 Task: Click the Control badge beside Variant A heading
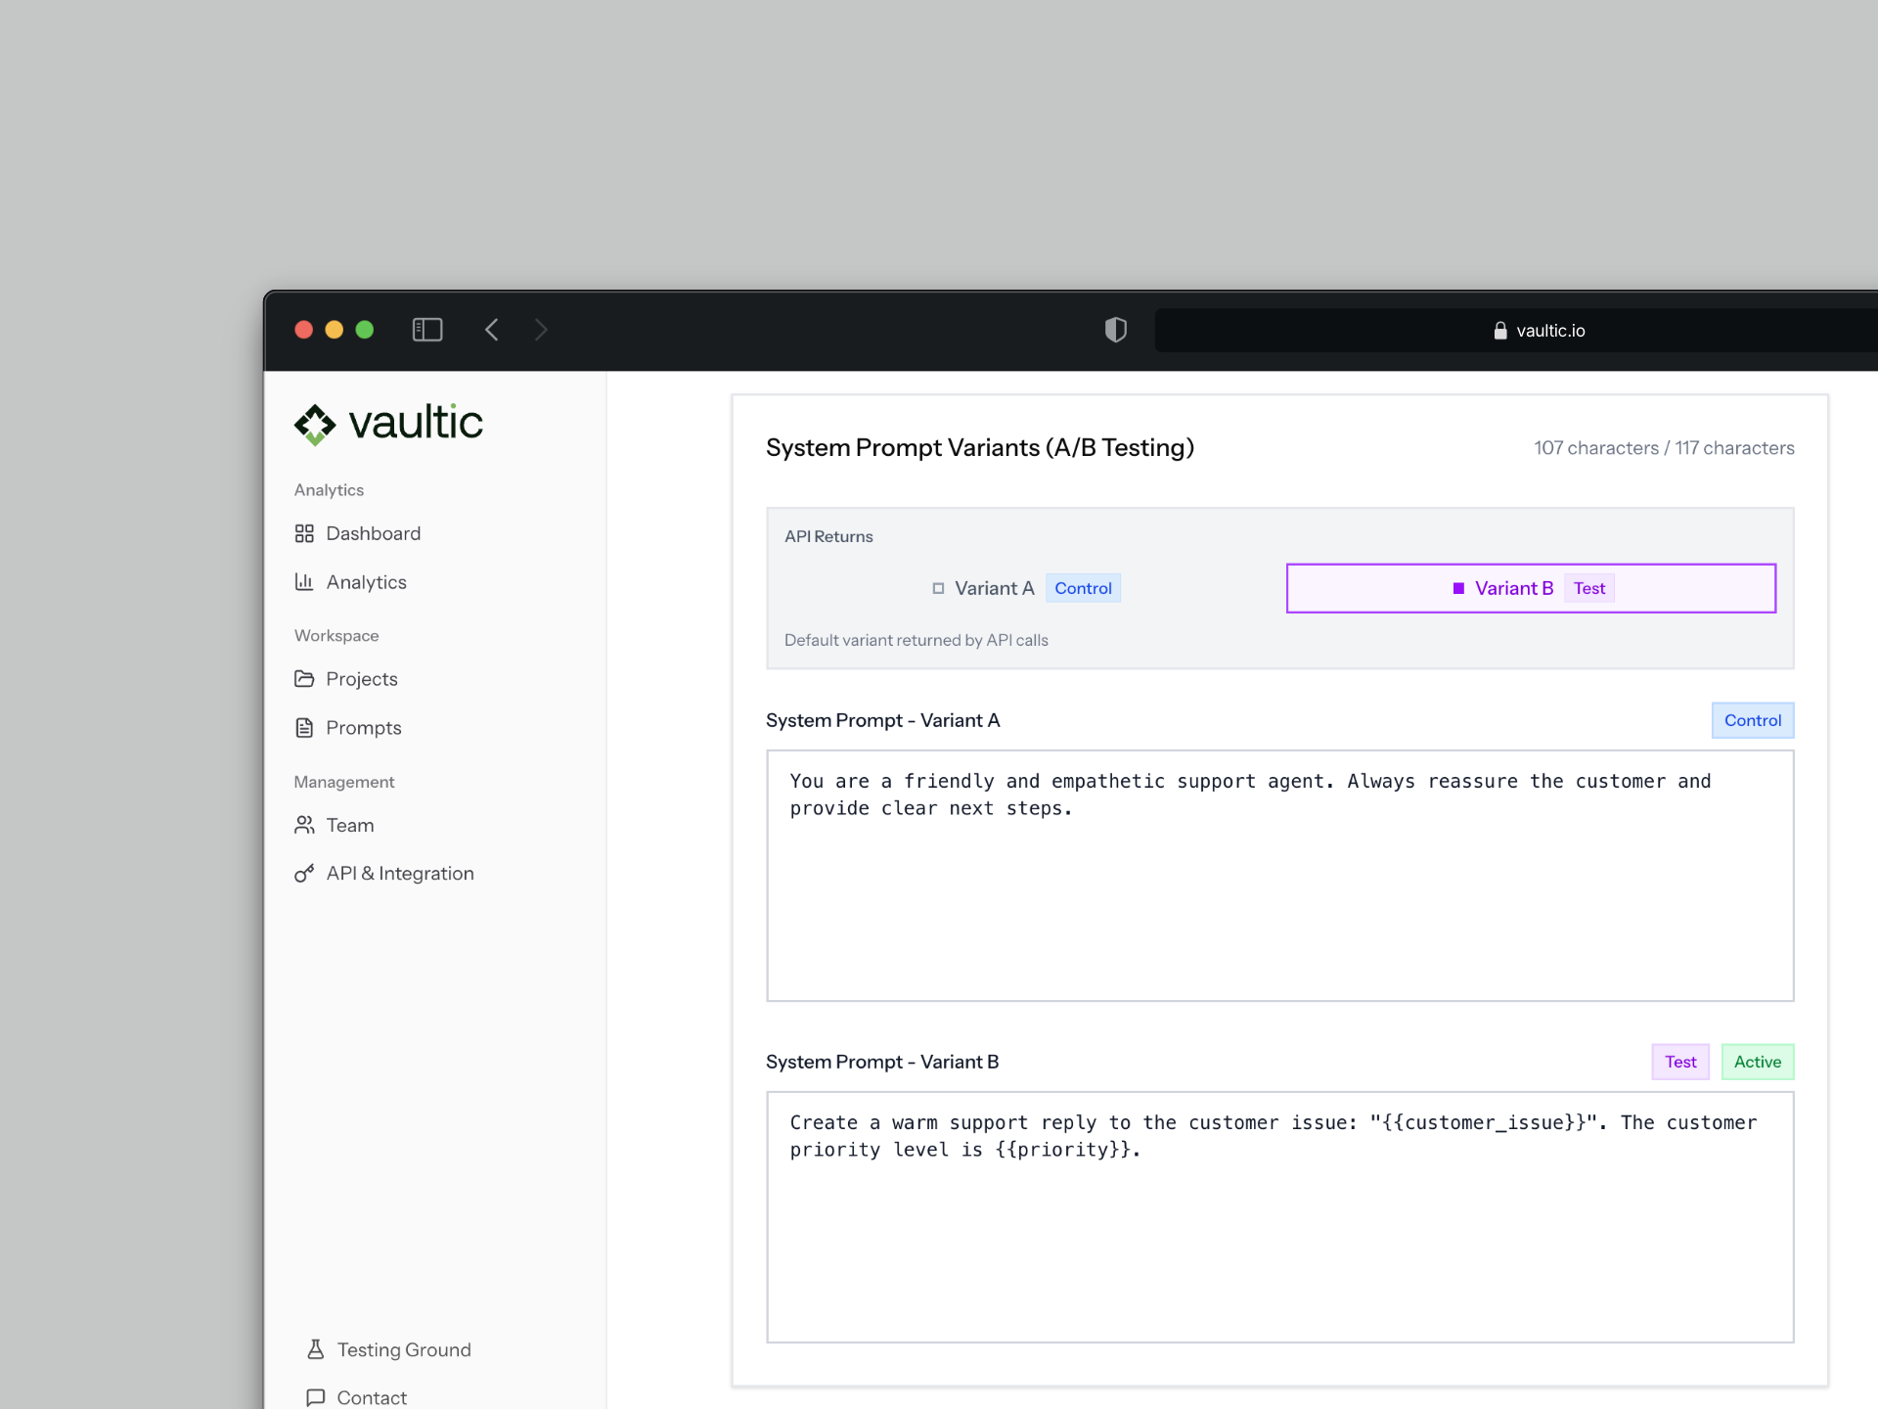[x=1752, y=720]
